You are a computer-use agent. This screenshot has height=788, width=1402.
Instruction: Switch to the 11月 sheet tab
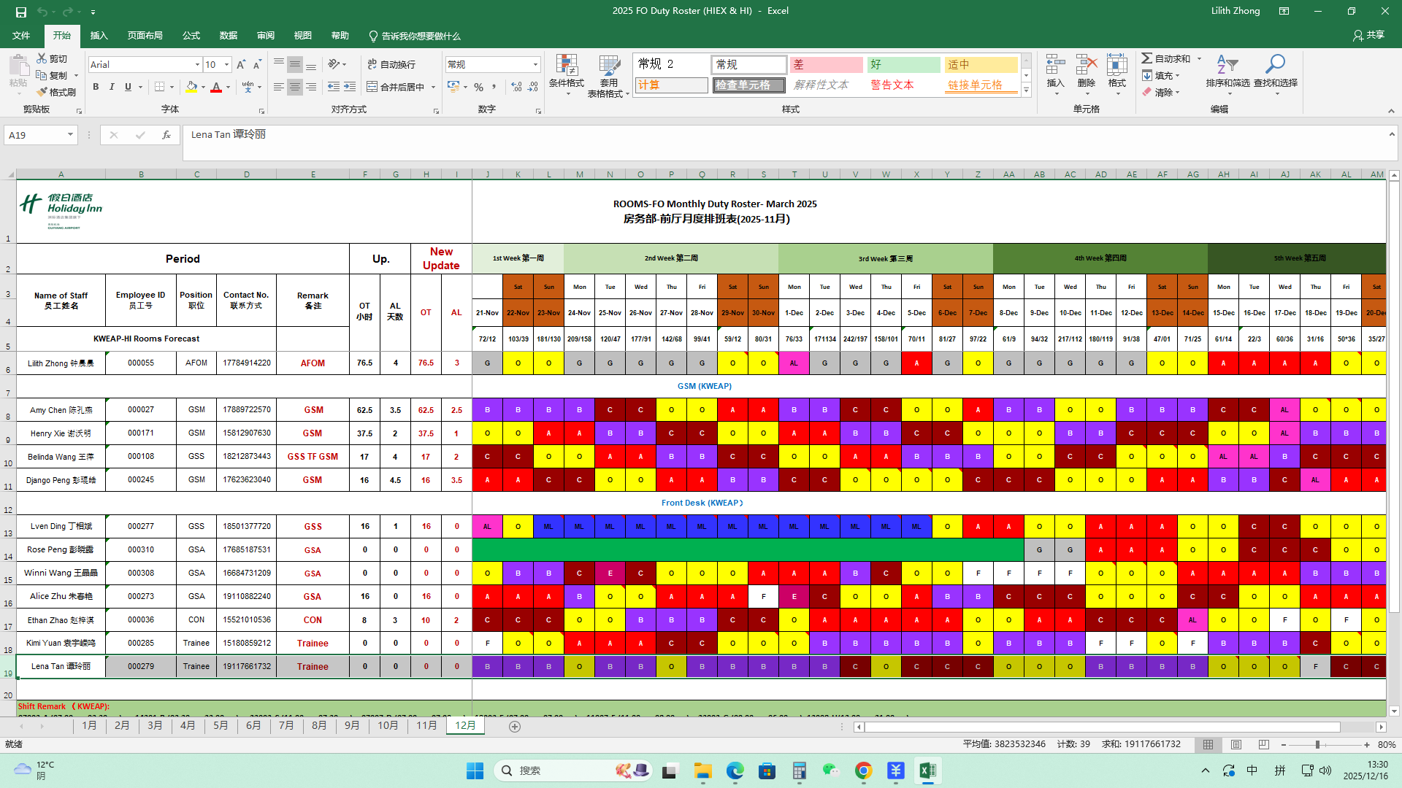click(426, 726)
